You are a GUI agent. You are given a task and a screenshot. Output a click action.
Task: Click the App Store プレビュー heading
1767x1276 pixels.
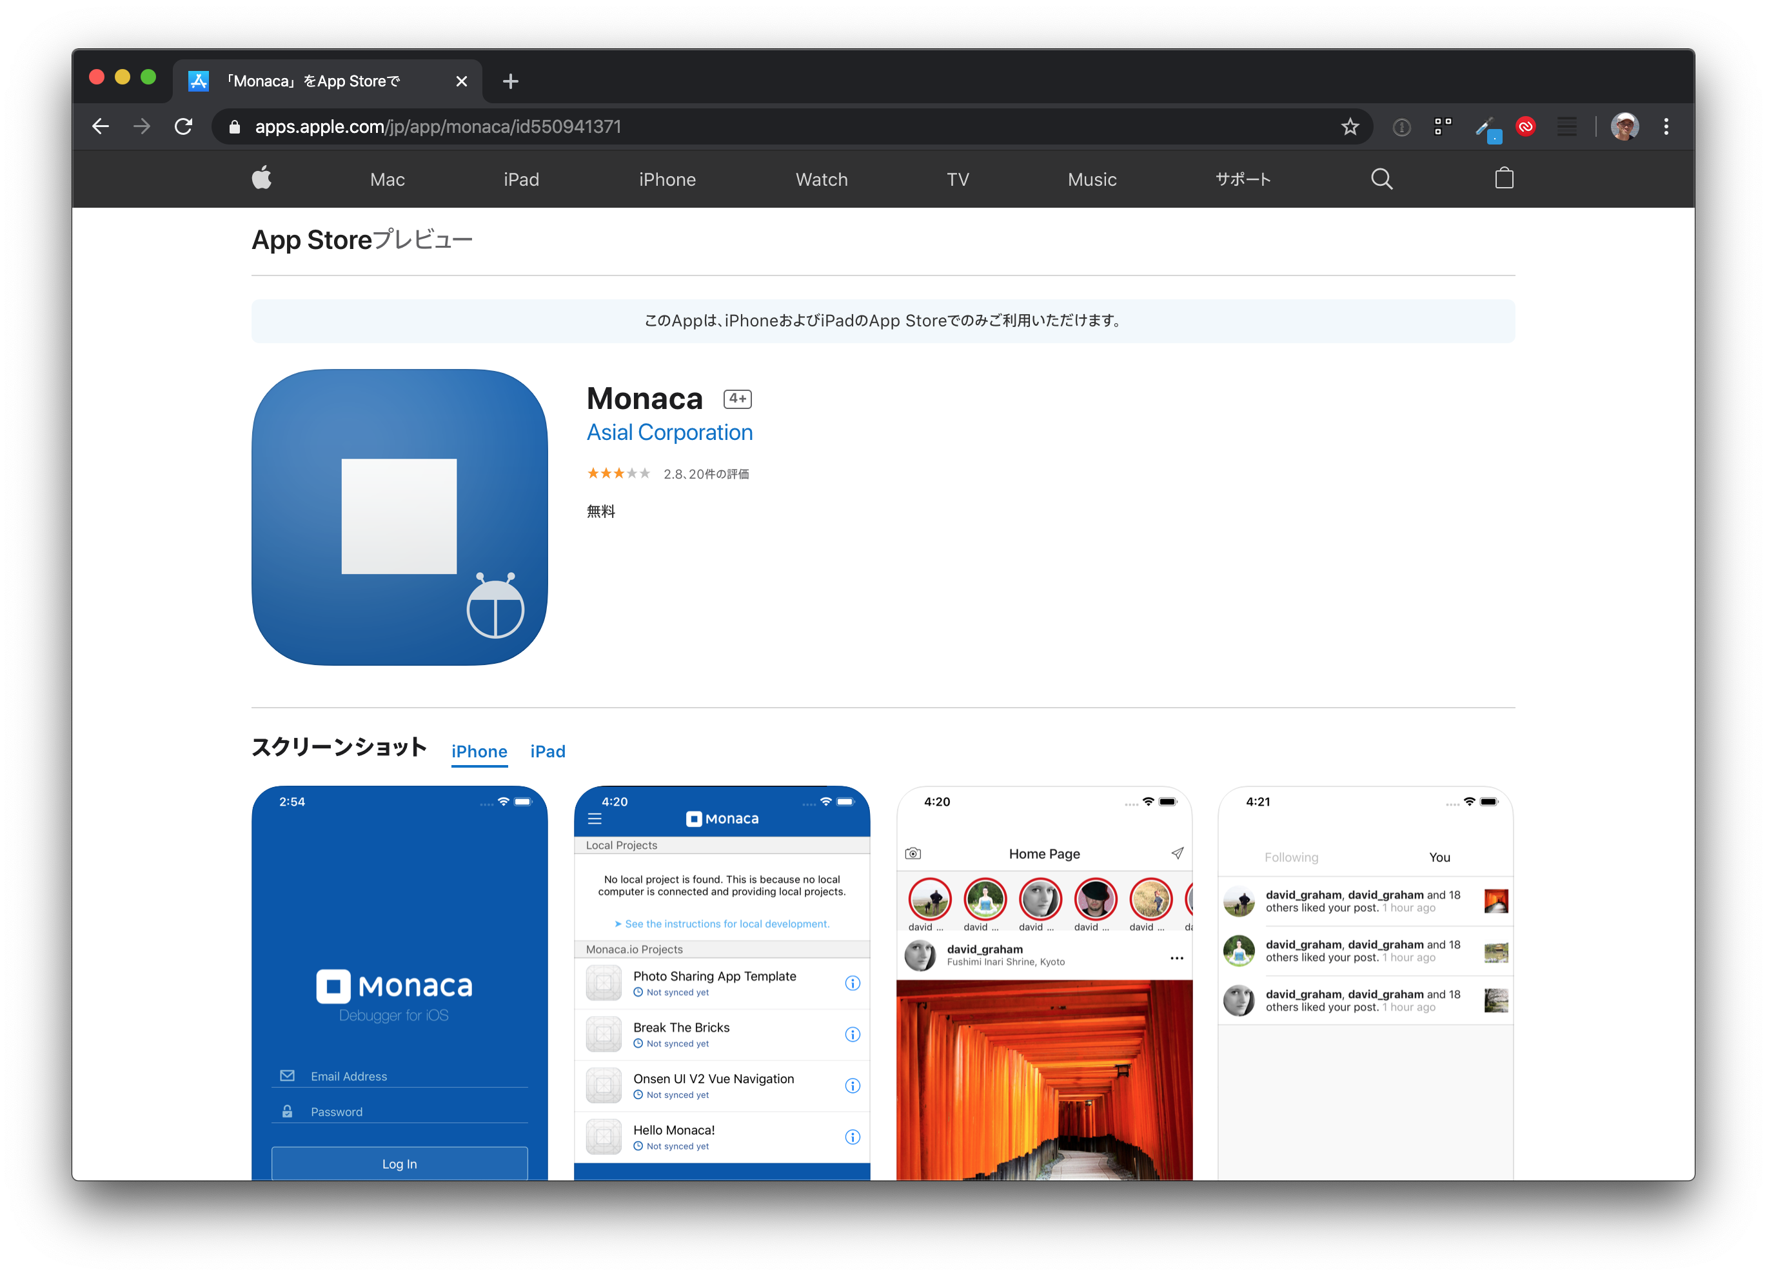(362, 239)
